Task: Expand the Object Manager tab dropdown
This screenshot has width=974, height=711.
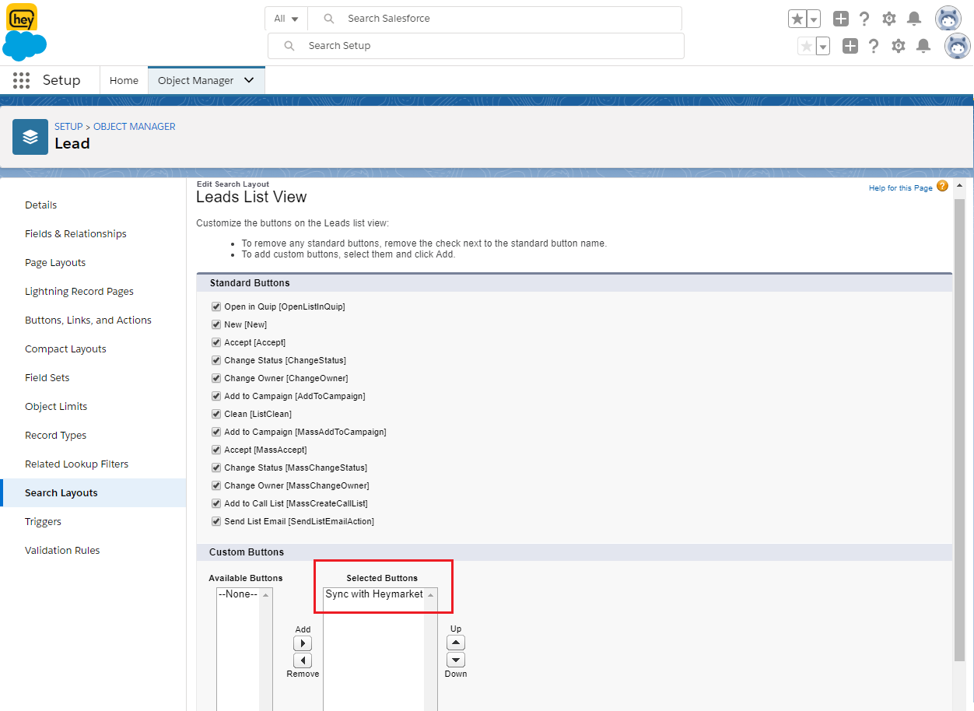Action: coord(249,79)
